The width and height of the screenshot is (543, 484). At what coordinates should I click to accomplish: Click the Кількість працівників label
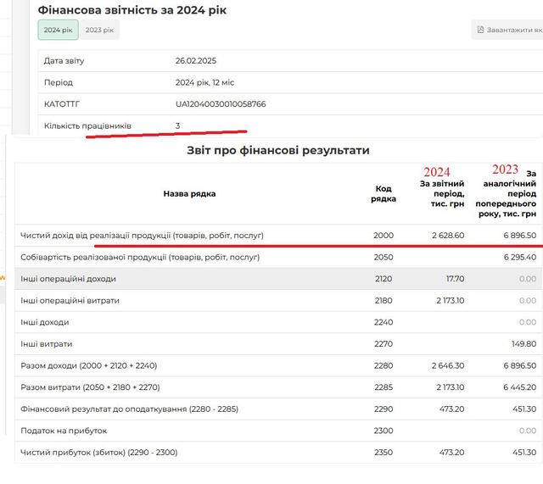(87, 126)
